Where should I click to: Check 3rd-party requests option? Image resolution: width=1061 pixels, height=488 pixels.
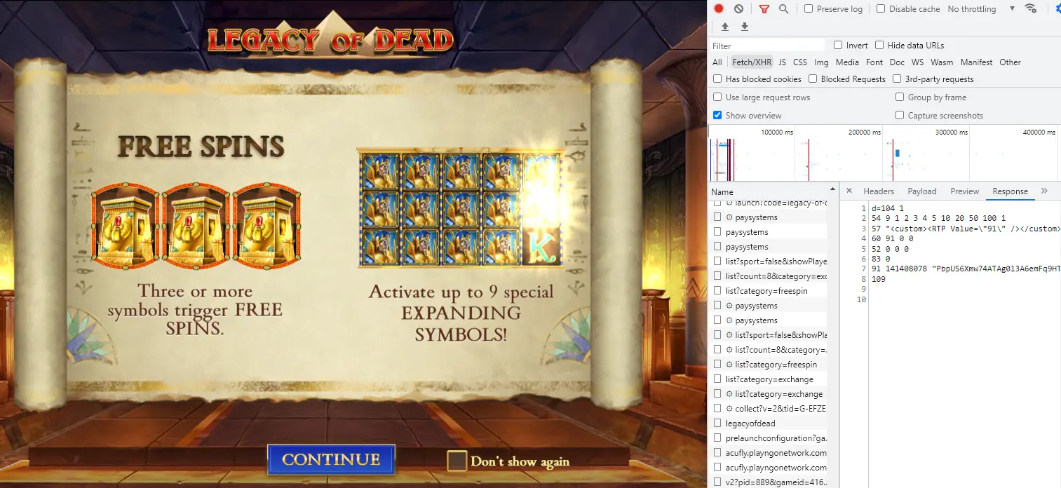click(897, 79)
